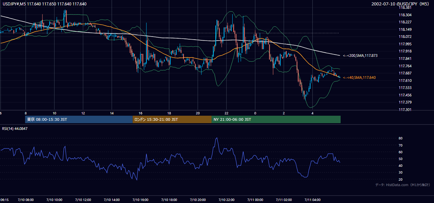Image resolution: width=434 pixels, height=203 pixels.
Task: Click price axis value 118.149
Action: coord(405,29)
